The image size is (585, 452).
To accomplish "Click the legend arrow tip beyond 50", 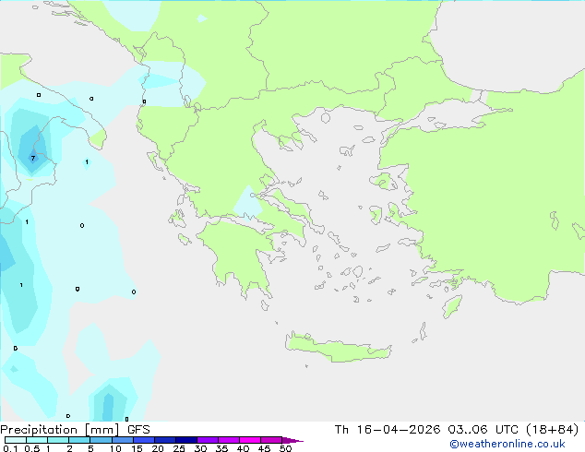I will (292, 440).
